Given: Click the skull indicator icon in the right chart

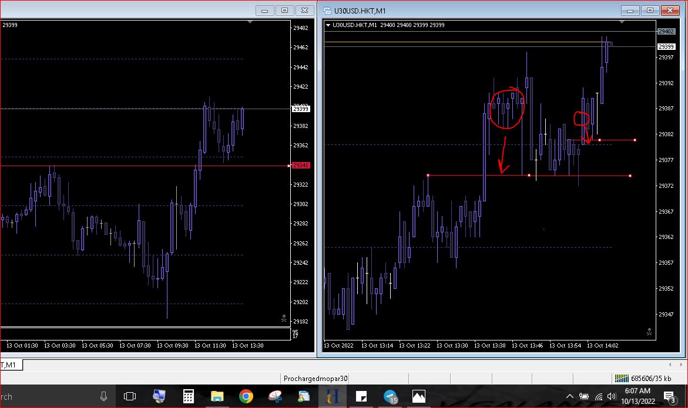Looking at the screenshot, I should pos(649,332).
